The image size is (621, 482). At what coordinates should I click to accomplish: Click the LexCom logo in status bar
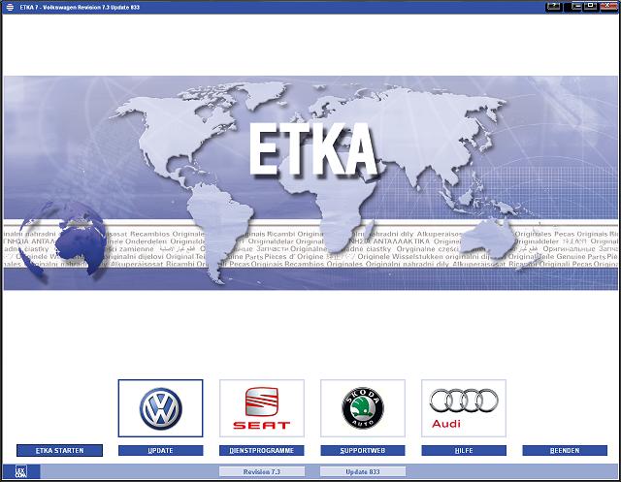(x=20, y=471)
